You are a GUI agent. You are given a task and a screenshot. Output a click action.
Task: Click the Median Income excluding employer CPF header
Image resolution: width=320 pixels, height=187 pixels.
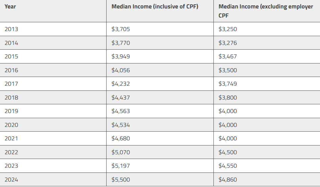tap(266, 11)
